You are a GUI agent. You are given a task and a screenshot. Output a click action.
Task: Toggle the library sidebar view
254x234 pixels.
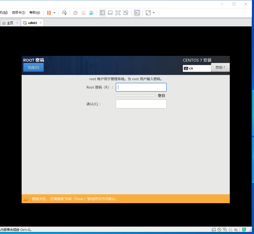pyautogui.click(x=102, y=13)
